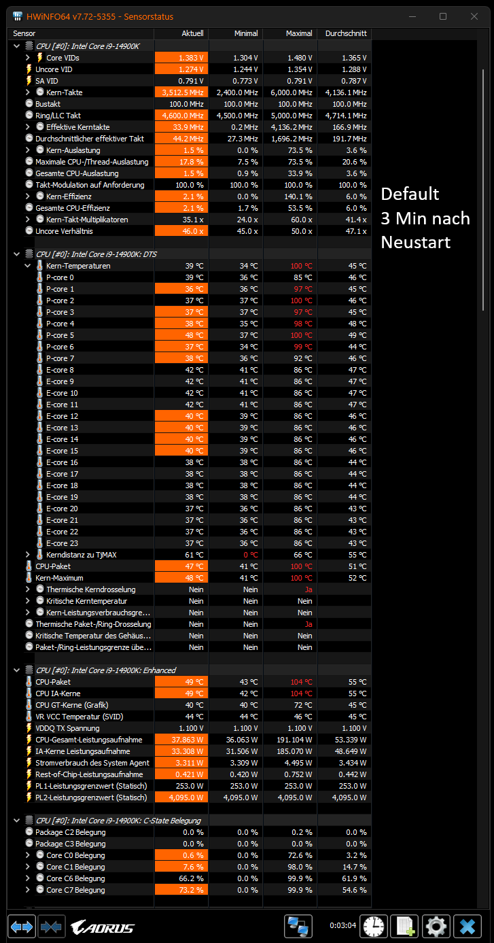Click the lightning icon beside VDDQ TX Spannung
The width and height of the screenshot is (494, 943).
pyautogui.click(x=29, y=728)
